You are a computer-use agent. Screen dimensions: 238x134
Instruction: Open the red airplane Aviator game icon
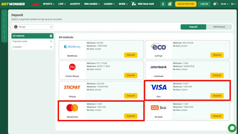(x=35, y=4)
